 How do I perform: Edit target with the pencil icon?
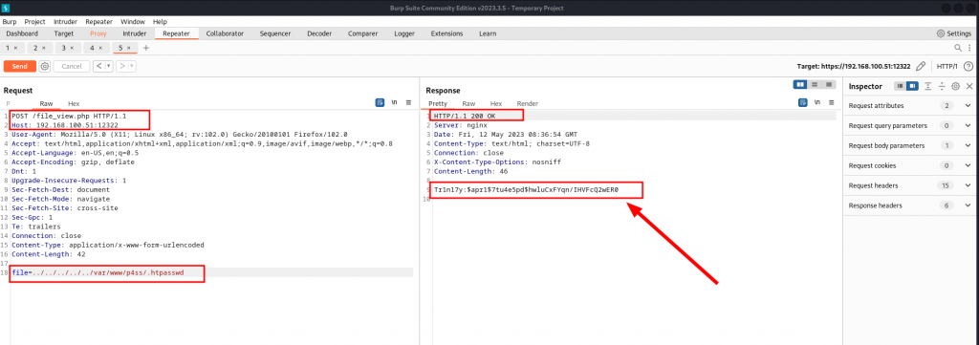pyautogui.click(x=921, y=66)
